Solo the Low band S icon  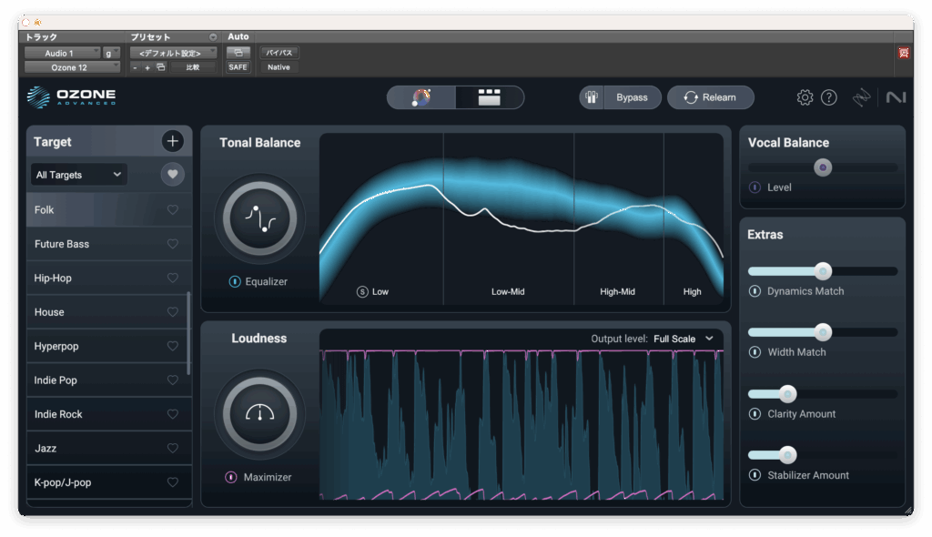click(362, 292)
